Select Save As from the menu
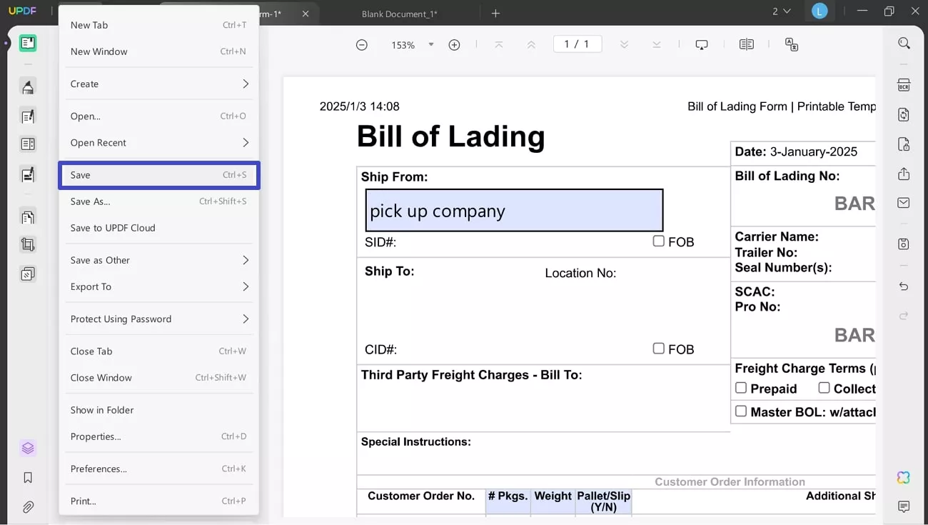The height and width of the screenshot is (525, 928). coord(159,201)
